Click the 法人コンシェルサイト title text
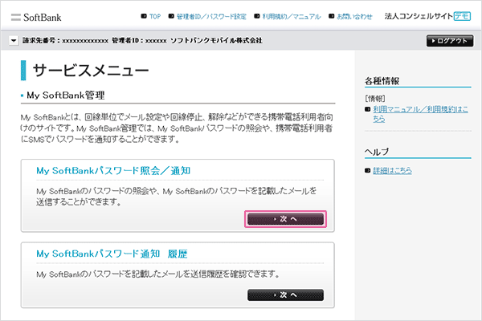This screenshot has width=482, height=321. pyautogui.click(x=419, y=16)
